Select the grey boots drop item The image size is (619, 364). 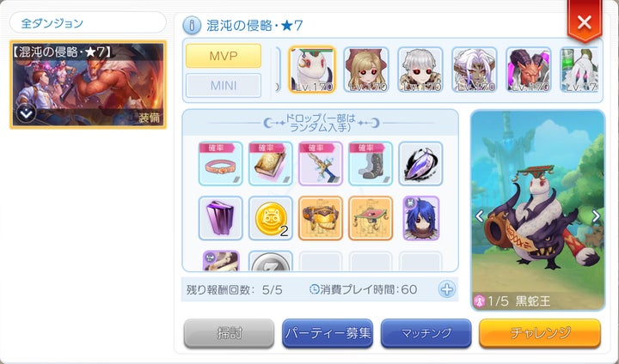[371, 164]
